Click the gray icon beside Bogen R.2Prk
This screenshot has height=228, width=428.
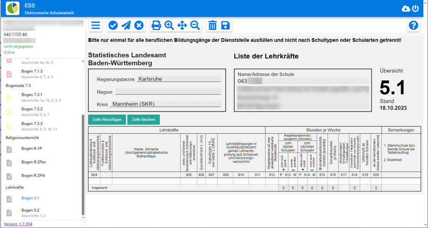[x=9, y=176]
